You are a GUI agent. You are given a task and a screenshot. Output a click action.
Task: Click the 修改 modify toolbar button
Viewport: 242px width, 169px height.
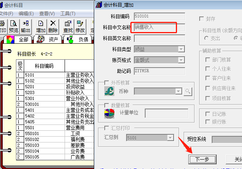(80, 27)
